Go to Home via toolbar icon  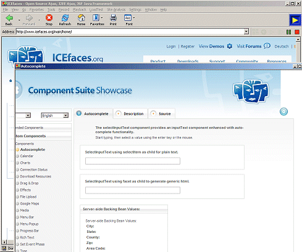(x=81, y=18)
